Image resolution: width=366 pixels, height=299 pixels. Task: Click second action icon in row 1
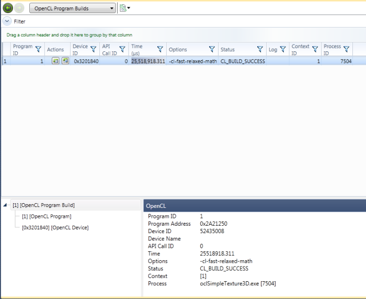coord(65,61)
